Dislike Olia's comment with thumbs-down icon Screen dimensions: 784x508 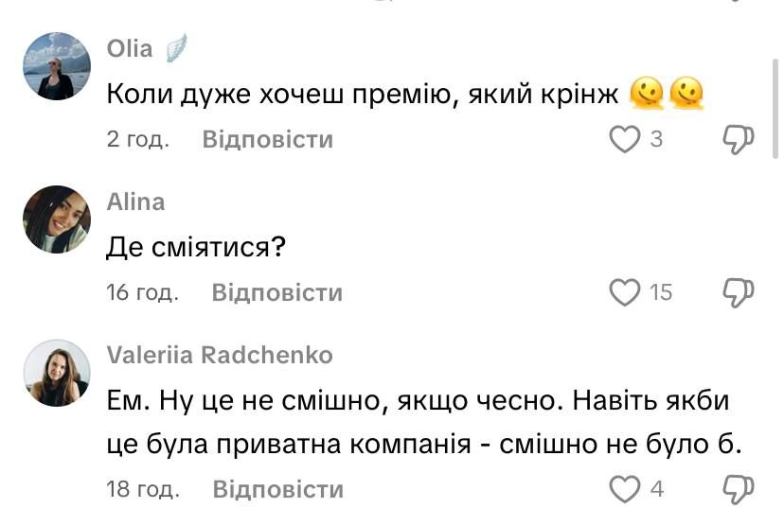pos(739,140)
